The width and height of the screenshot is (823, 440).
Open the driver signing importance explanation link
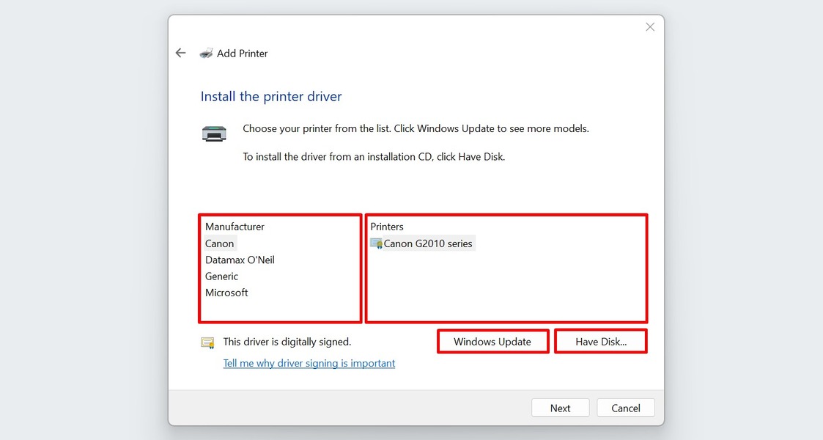tap(309, 363)
